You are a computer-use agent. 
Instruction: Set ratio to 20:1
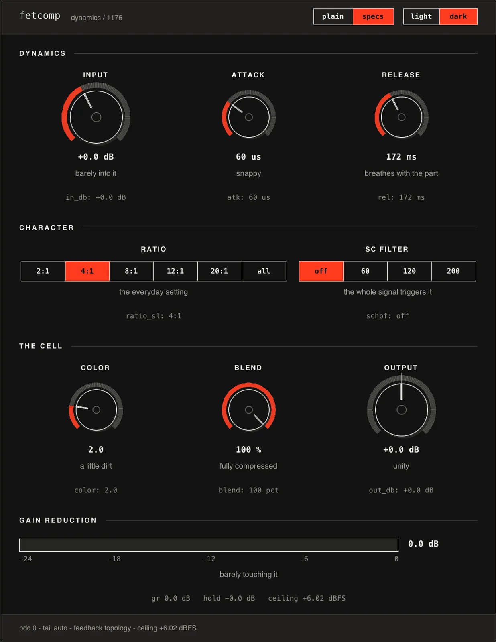coord(220,271)
